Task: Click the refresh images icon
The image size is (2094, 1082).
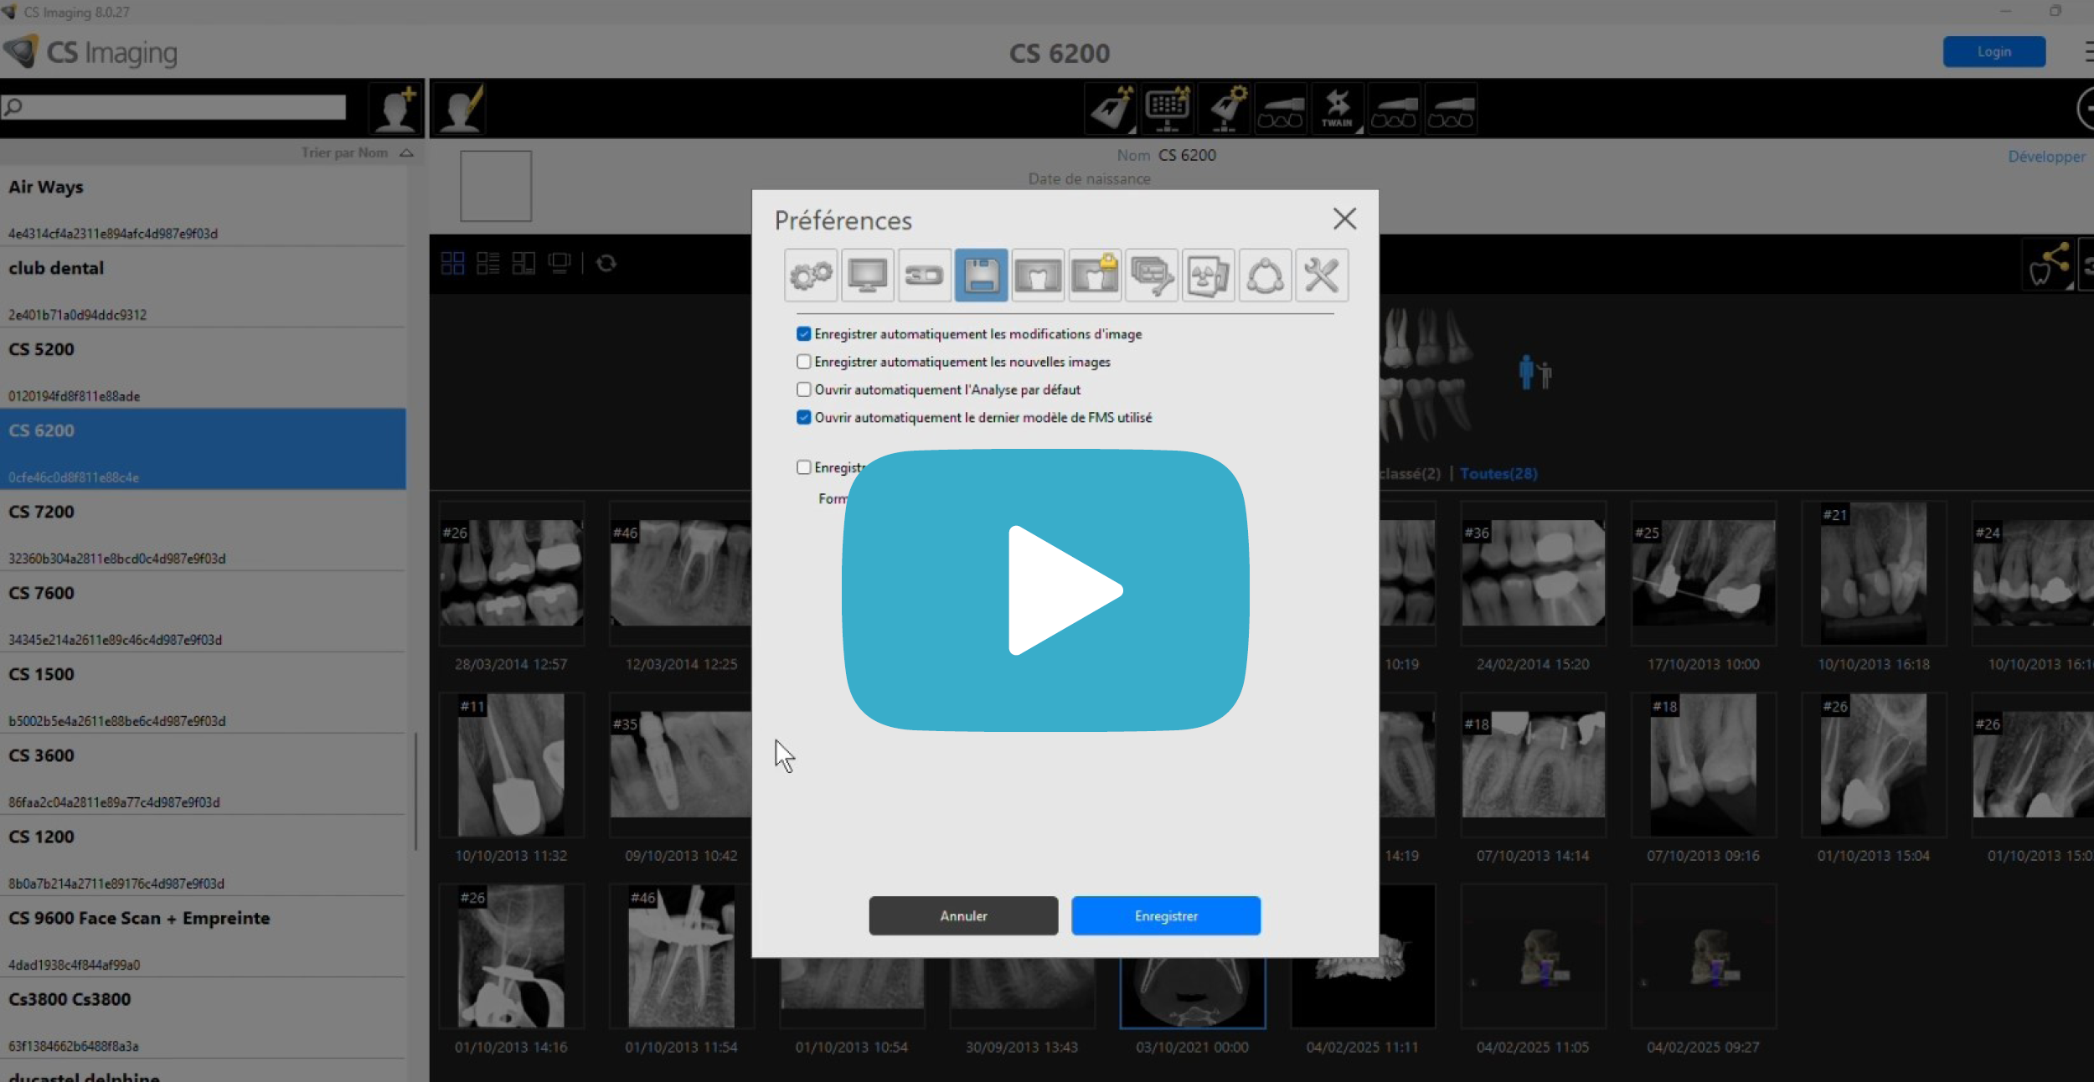Action: point(606,263)
